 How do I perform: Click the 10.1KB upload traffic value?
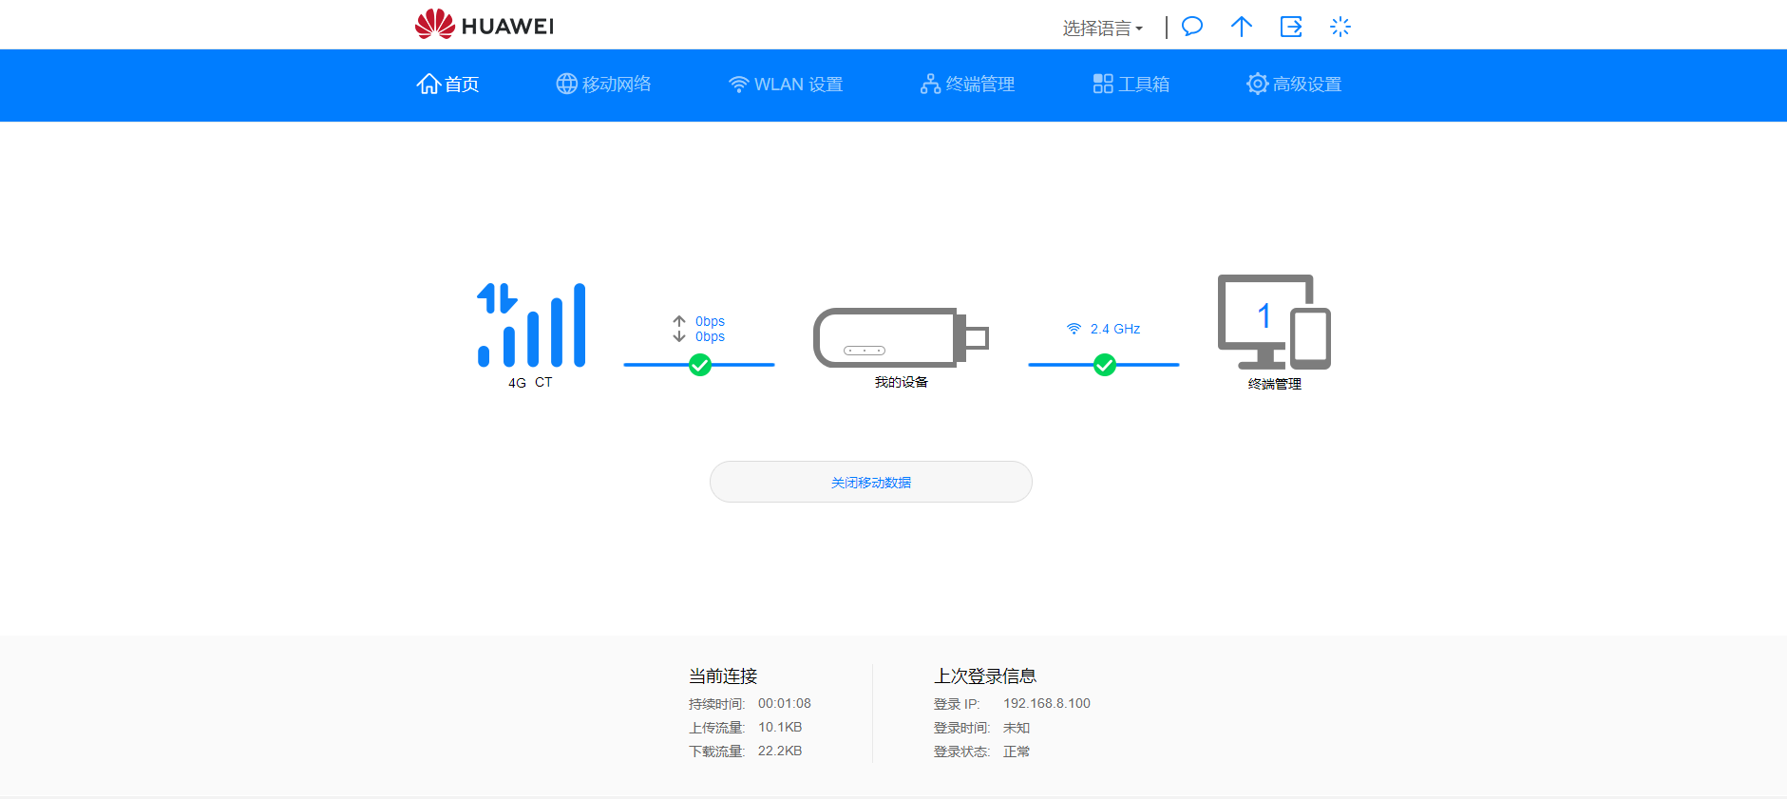tap(780, 727)
